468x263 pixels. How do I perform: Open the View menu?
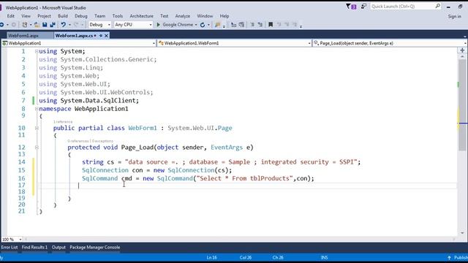[x=26, y=16]
